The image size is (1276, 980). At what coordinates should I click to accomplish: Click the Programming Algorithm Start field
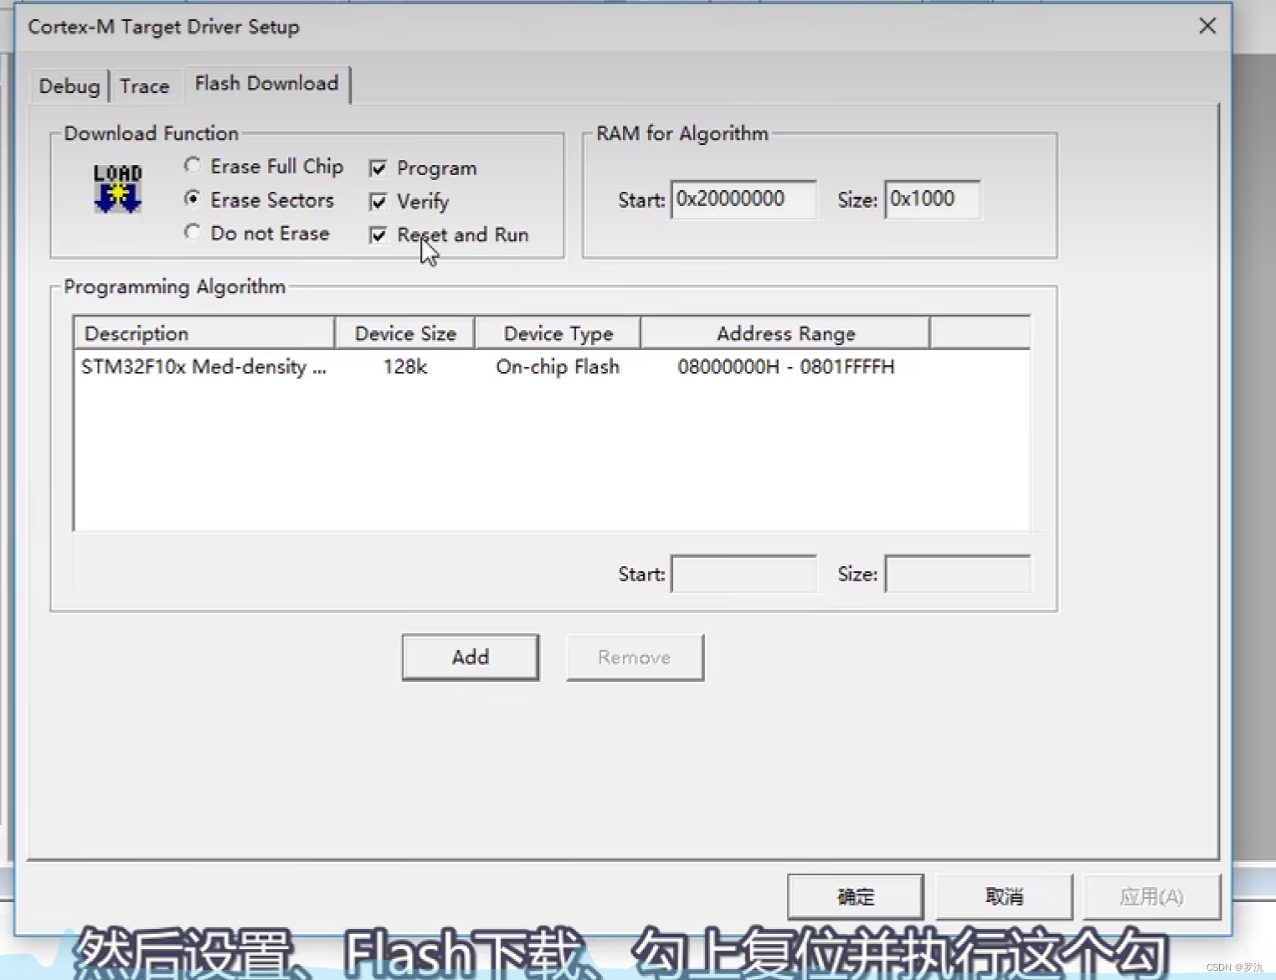point(743,574)
